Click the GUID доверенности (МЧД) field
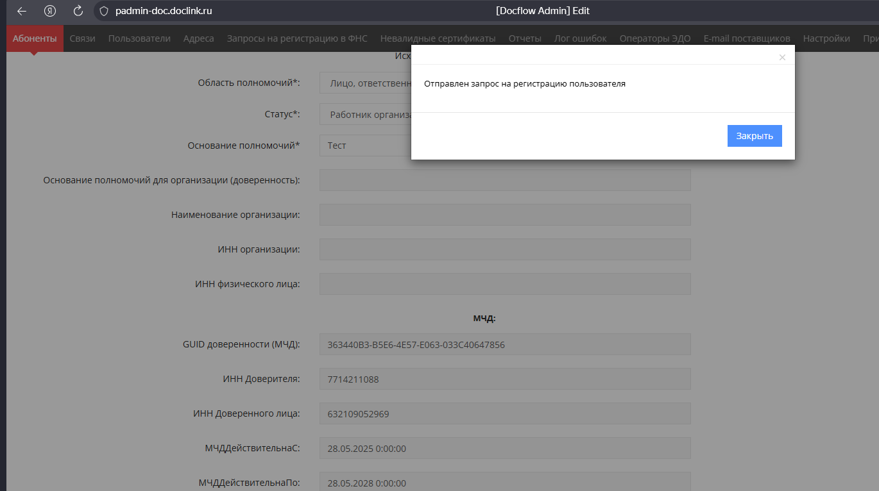This screenshot has height=491, width=879. [505, 344]
